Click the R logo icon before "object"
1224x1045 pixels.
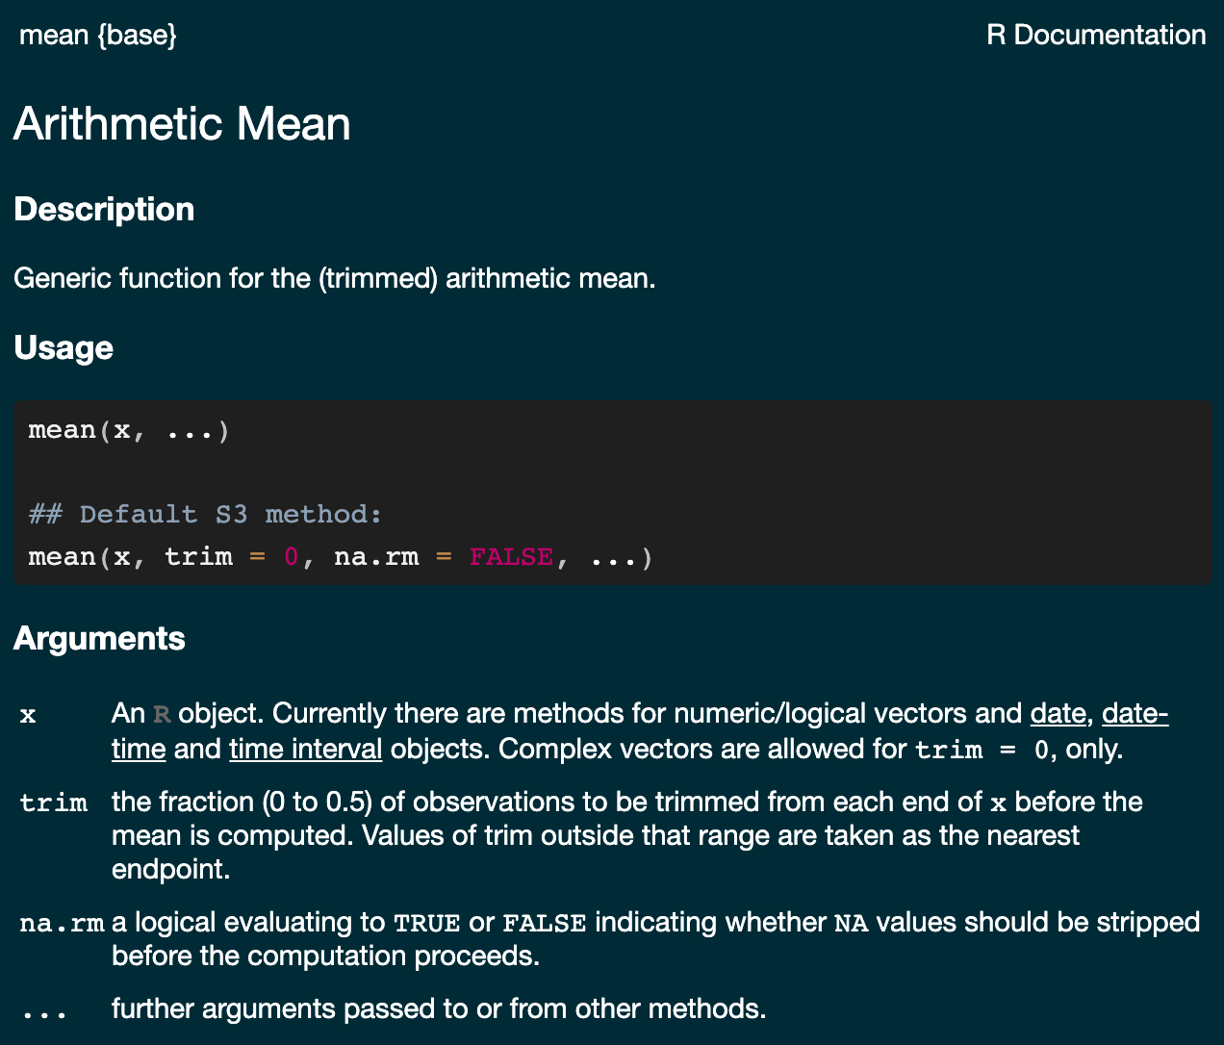click(163, 715)
